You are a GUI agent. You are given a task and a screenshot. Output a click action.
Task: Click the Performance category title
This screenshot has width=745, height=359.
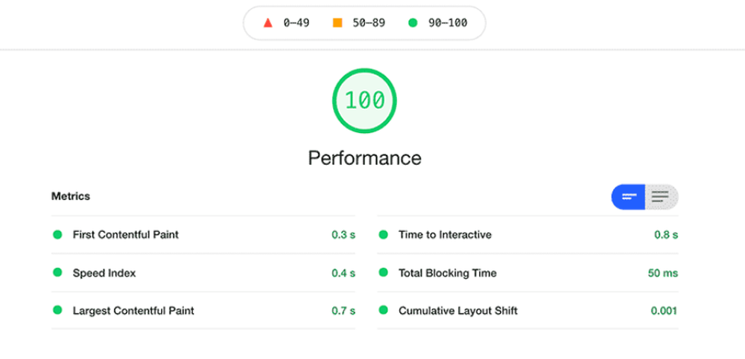pos(364,158)
